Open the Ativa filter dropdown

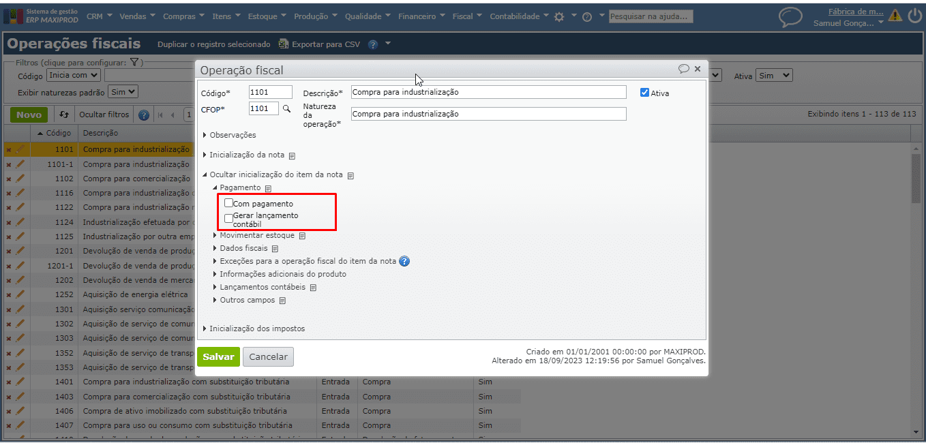pyautogui.click(x=774, y=76)
